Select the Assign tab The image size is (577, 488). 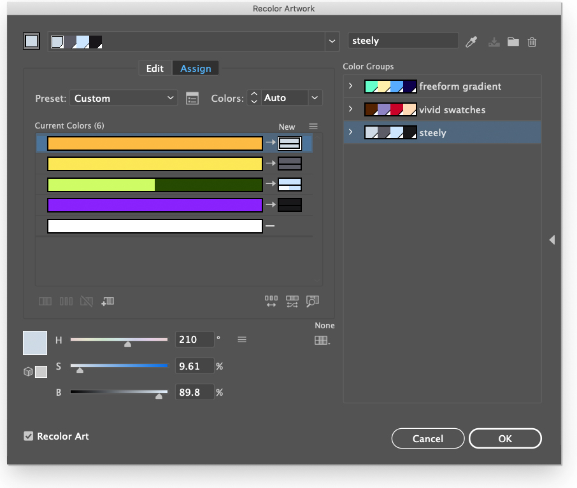[195, 68]
